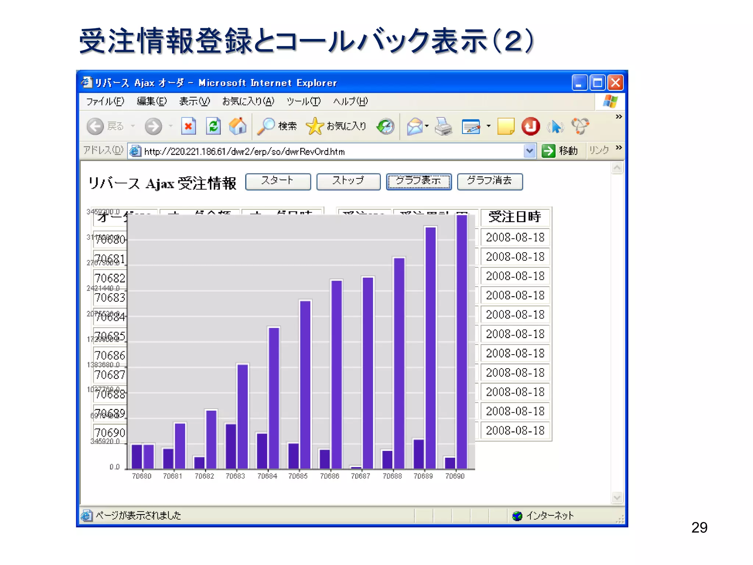This screenshot has height=565, width=753.
Task: Click the ページが表示されました status text
Action: point(138,516)
